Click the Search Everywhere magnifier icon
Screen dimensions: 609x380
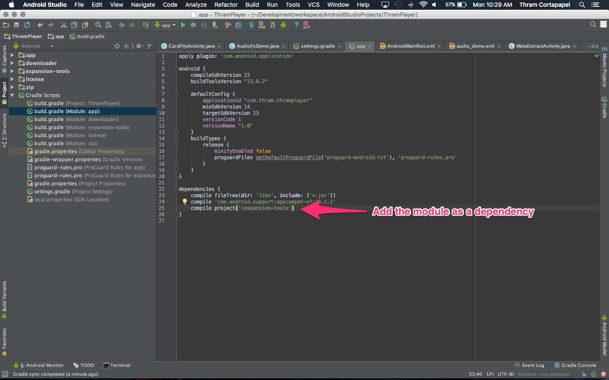593,24
